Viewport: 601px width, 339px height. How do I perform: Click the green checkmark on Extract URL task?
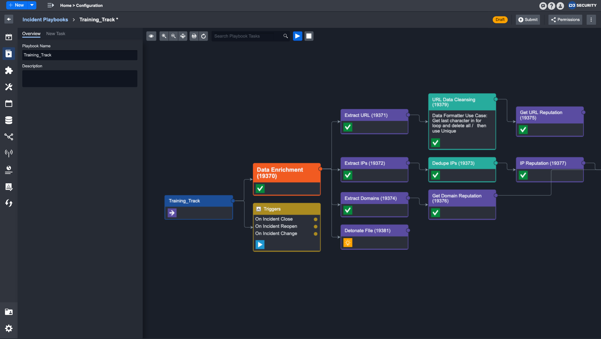coord(348,127)
